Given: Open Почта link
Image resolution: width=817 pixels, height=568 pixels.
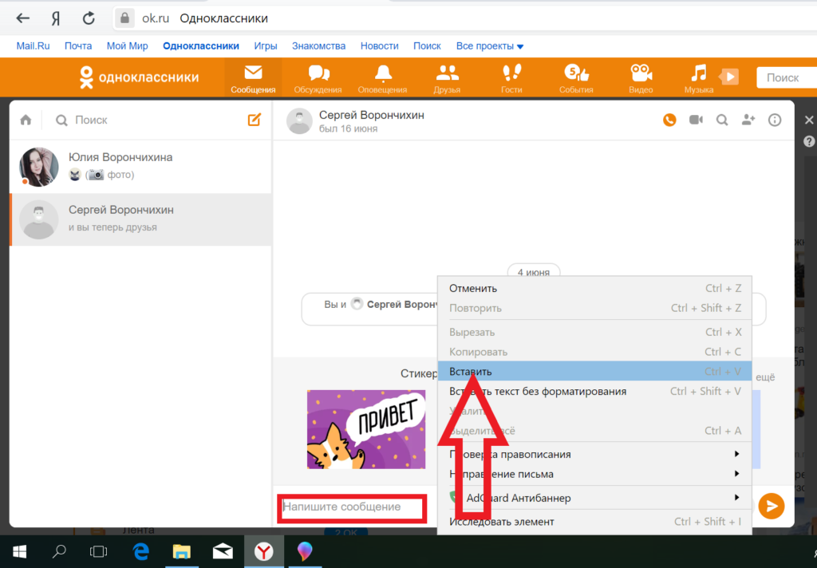Looking at the screenshot, I should coord(78,45).
